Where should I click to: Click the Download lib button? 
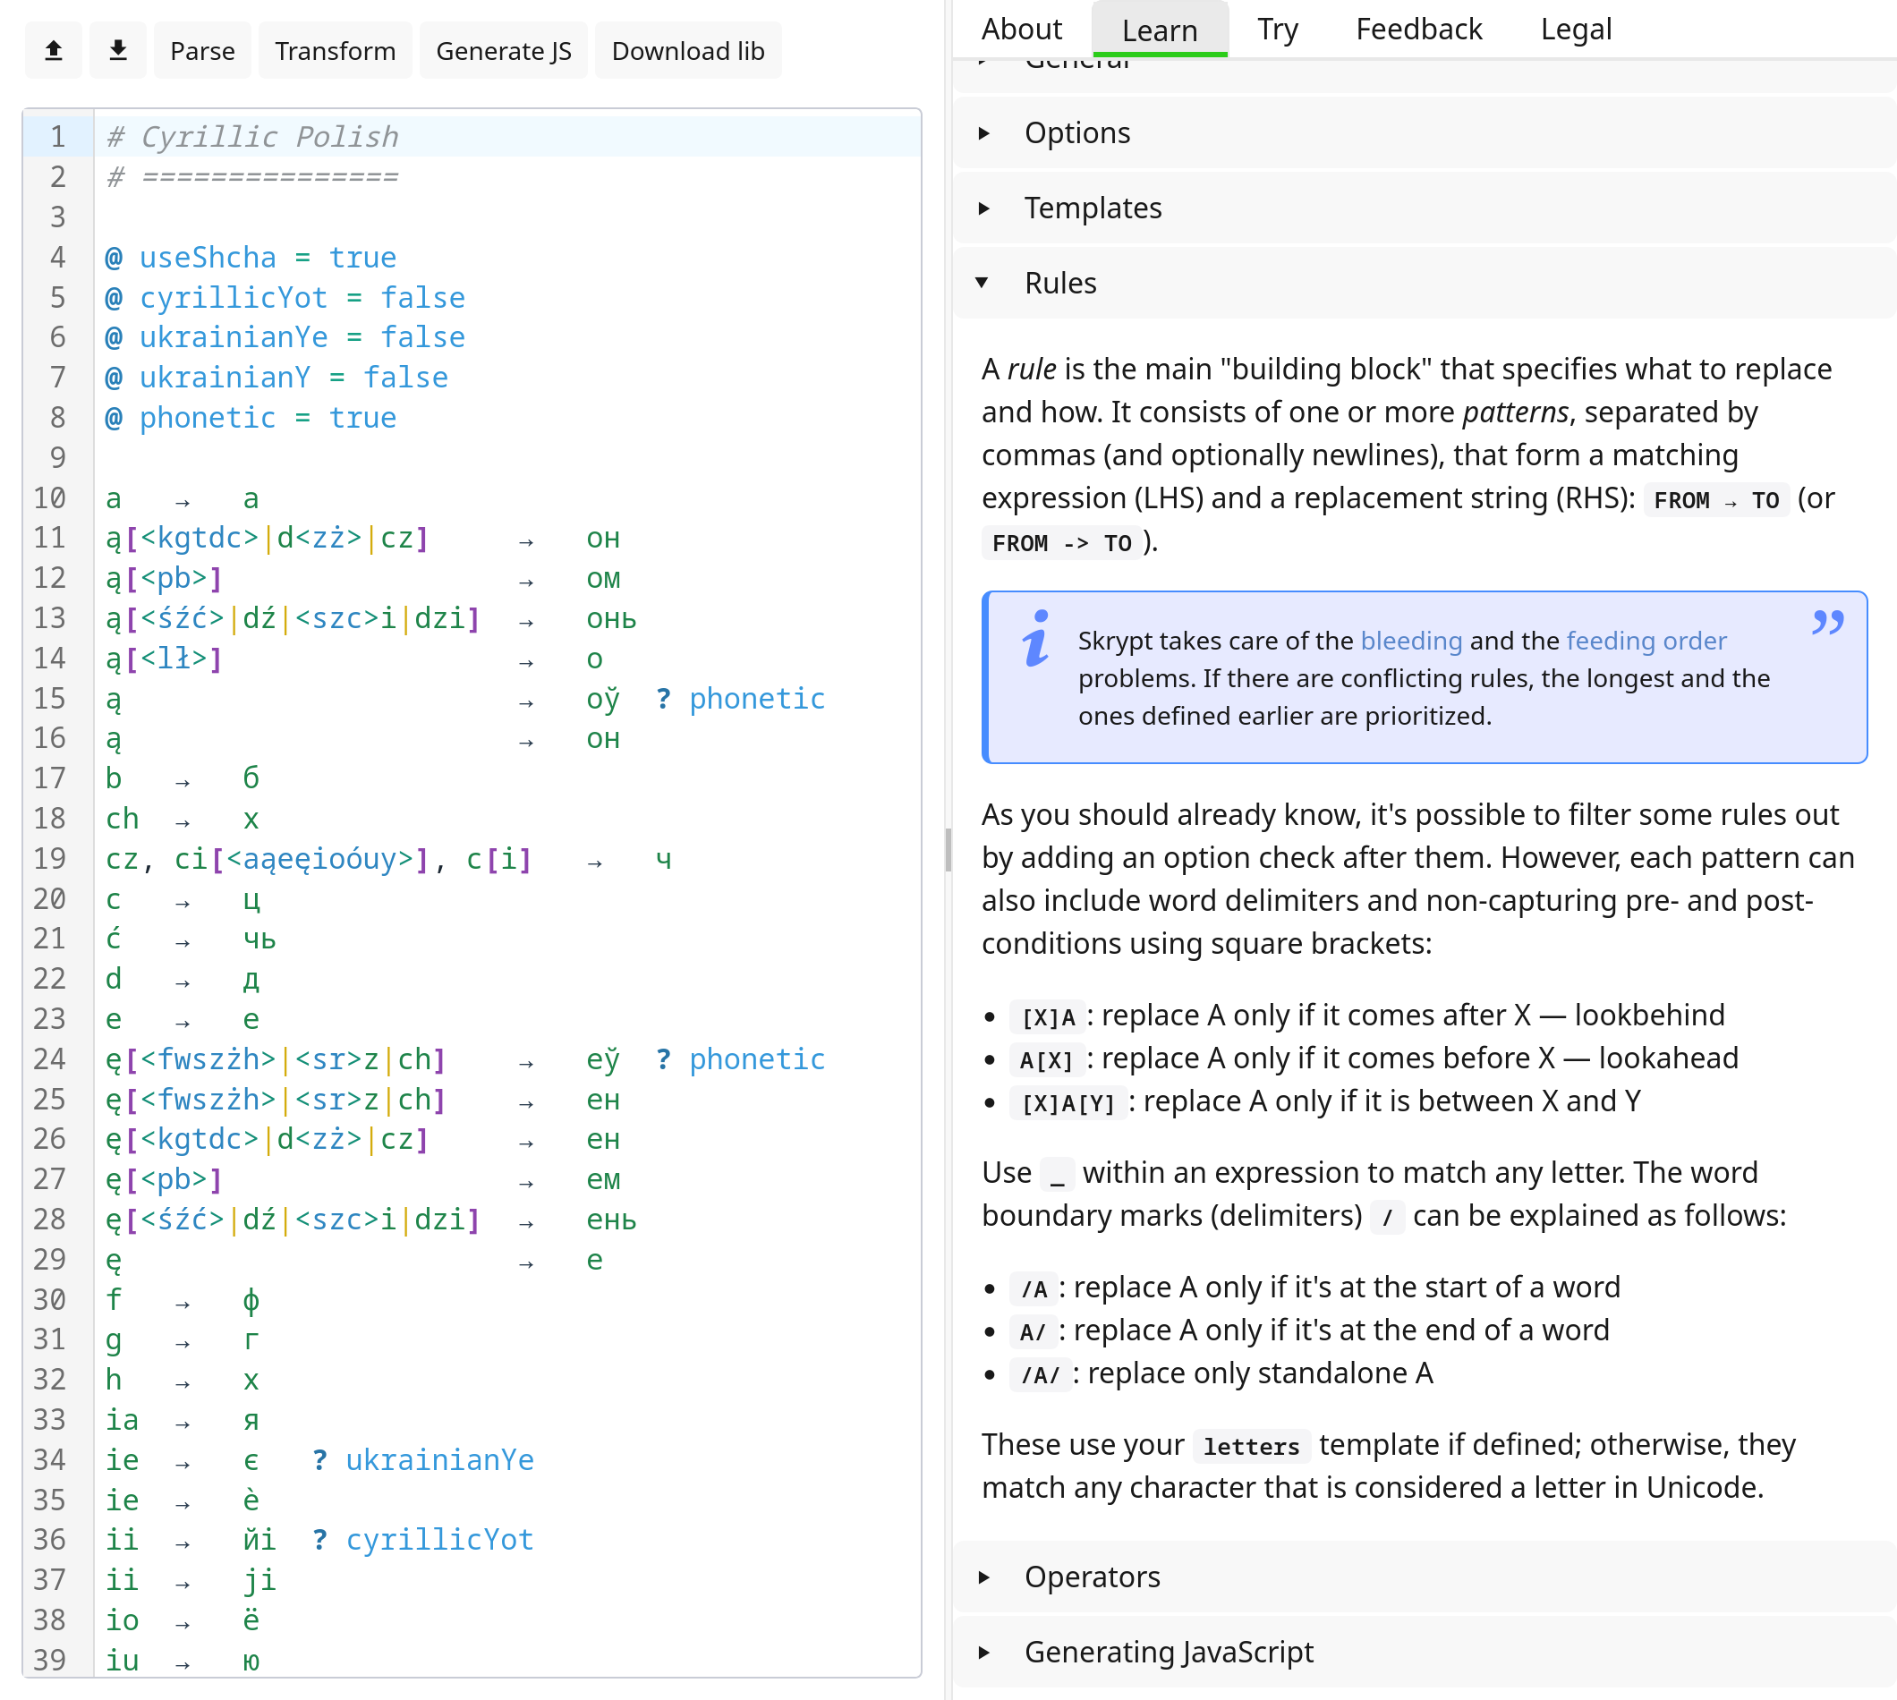(x=687, y=50)
